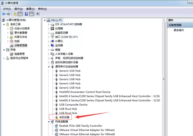This screenshot has height=136, width=193.
Task: Toggle the action pane toolbar icon
Action: [x=31, y=14]
